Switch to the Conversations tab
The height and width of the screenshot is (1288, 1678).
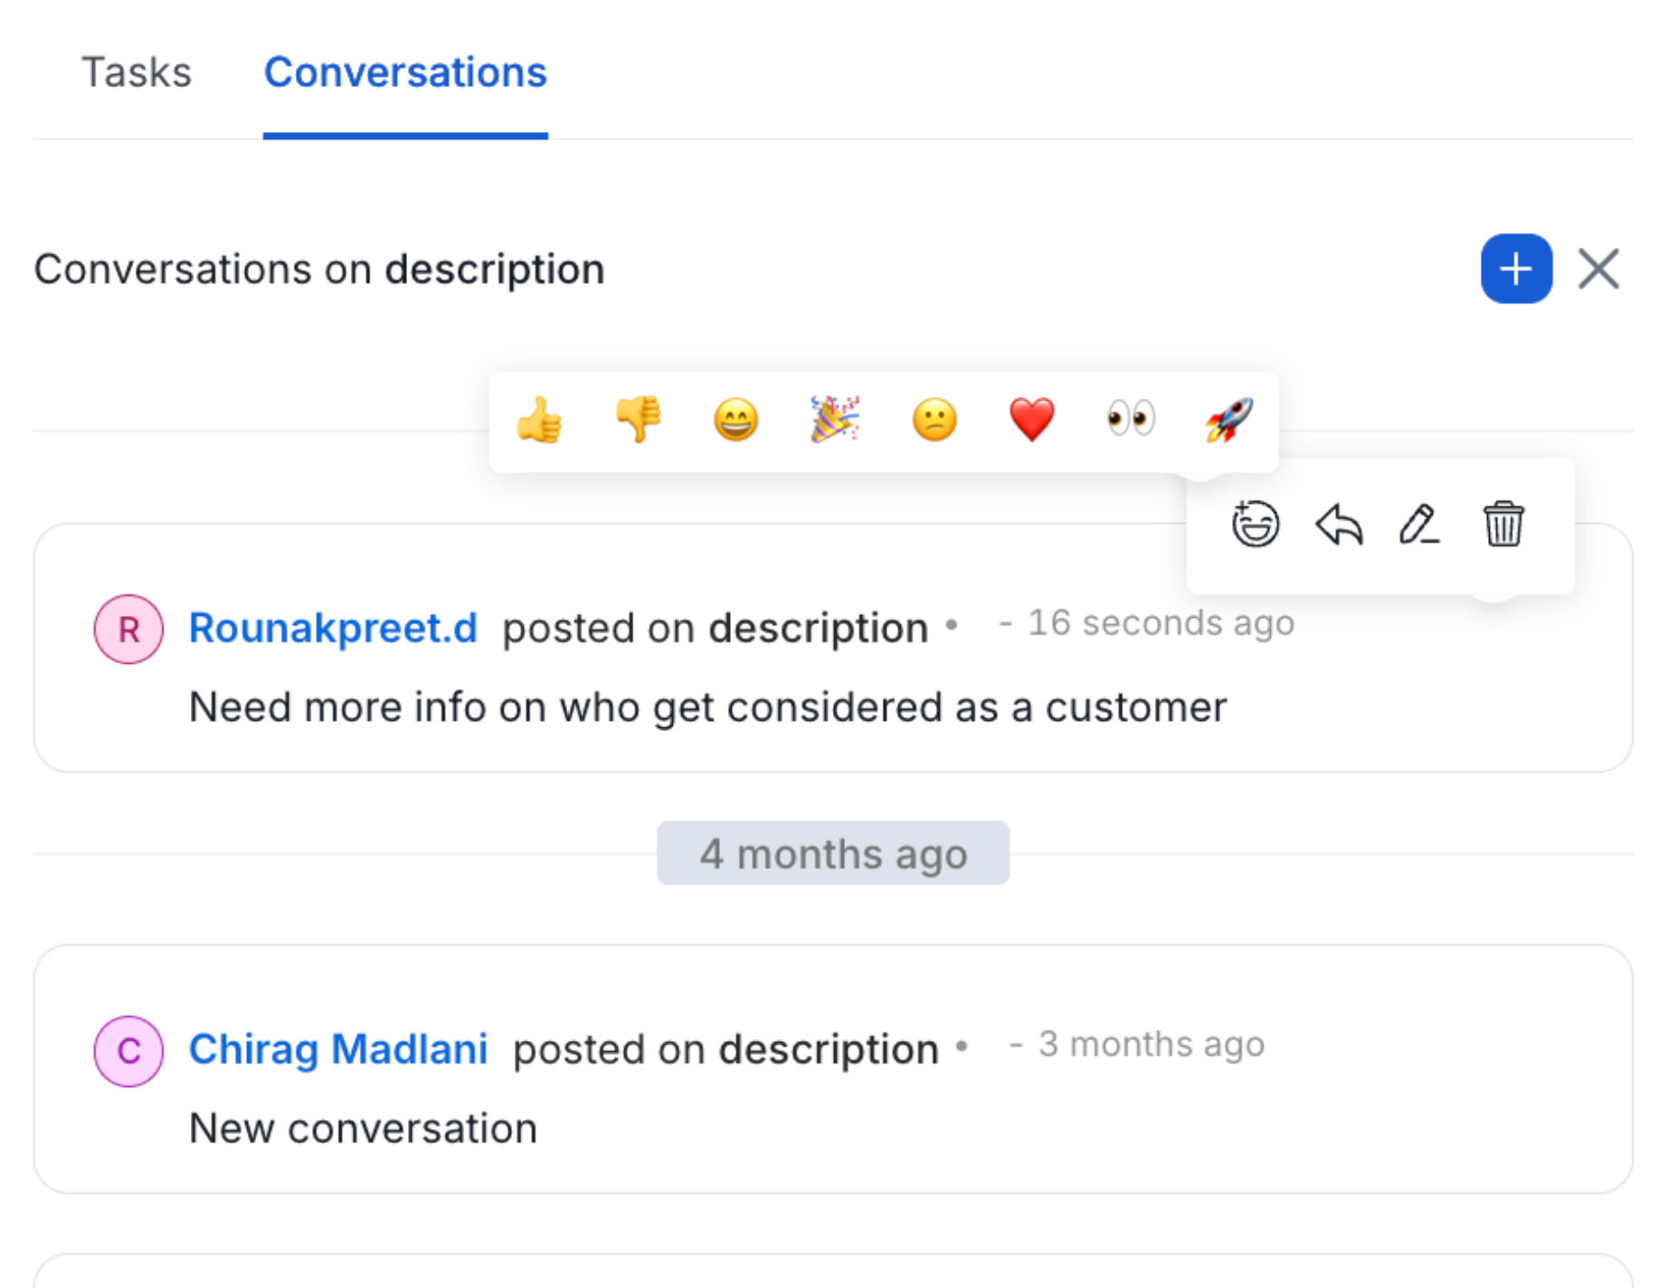[x=404, y=72]
